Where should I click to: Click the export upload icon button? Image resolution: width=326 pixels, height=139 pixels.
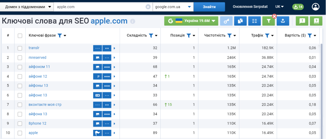point(283,21)
